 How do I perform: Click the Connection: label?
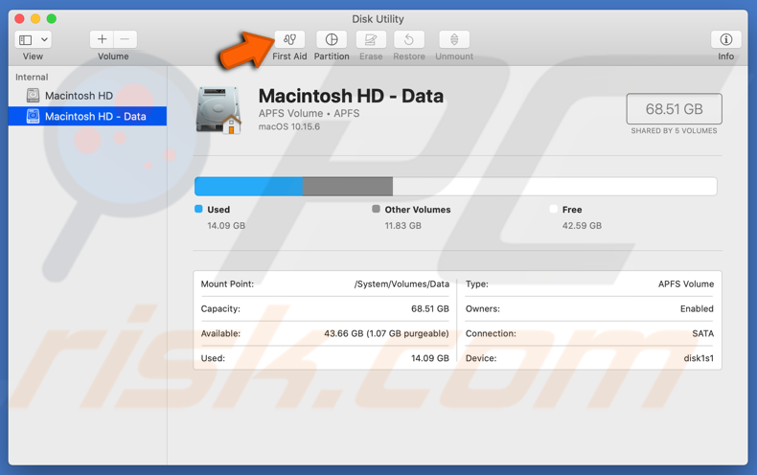point(491,333)
